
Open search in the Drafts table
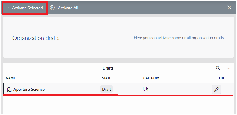click(218, 68)
